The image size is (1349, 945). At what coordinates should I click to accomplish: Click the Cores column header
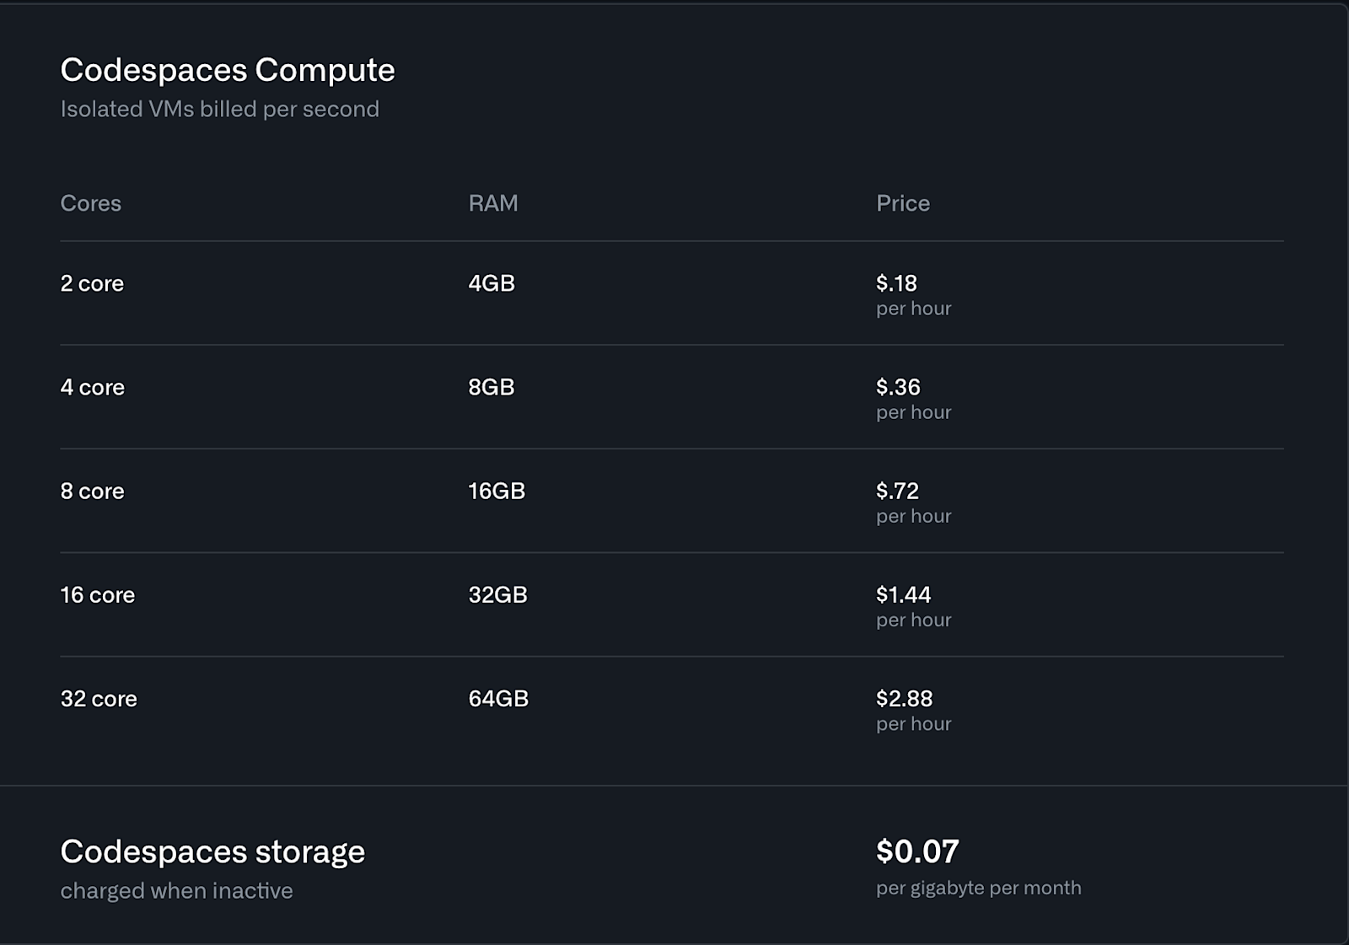(x=90, y=203)
